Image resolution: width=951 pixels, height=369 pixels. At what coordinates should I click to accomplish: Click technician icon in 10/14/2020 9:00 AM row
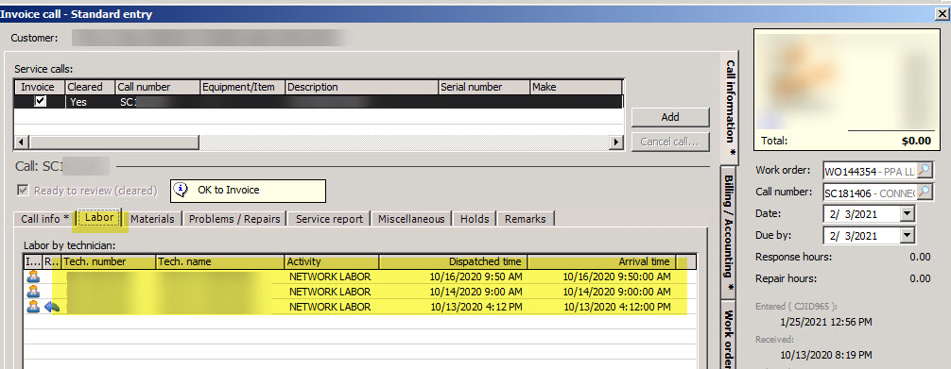(x=33, y=292)
